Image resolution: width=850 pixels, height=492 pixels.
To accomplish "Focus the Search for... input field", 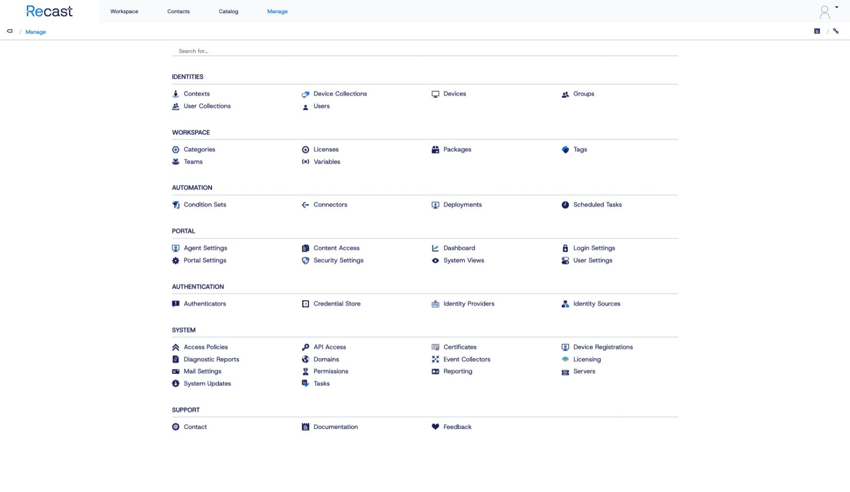I will click(x=424, y=51).
